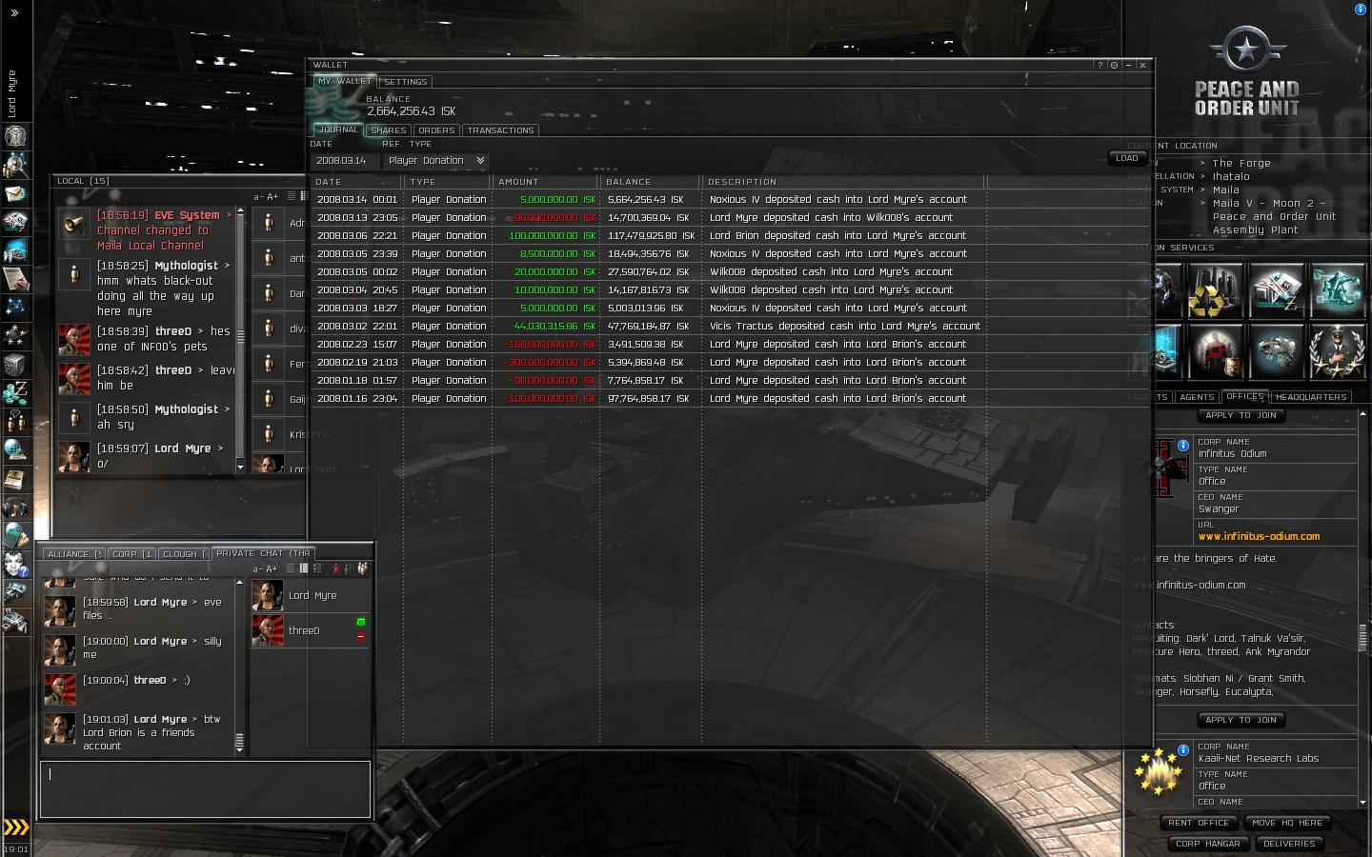This screenshot has width=1372, height=857.
Task: Select the first display mode in Local chat
Action: point(291,196)
